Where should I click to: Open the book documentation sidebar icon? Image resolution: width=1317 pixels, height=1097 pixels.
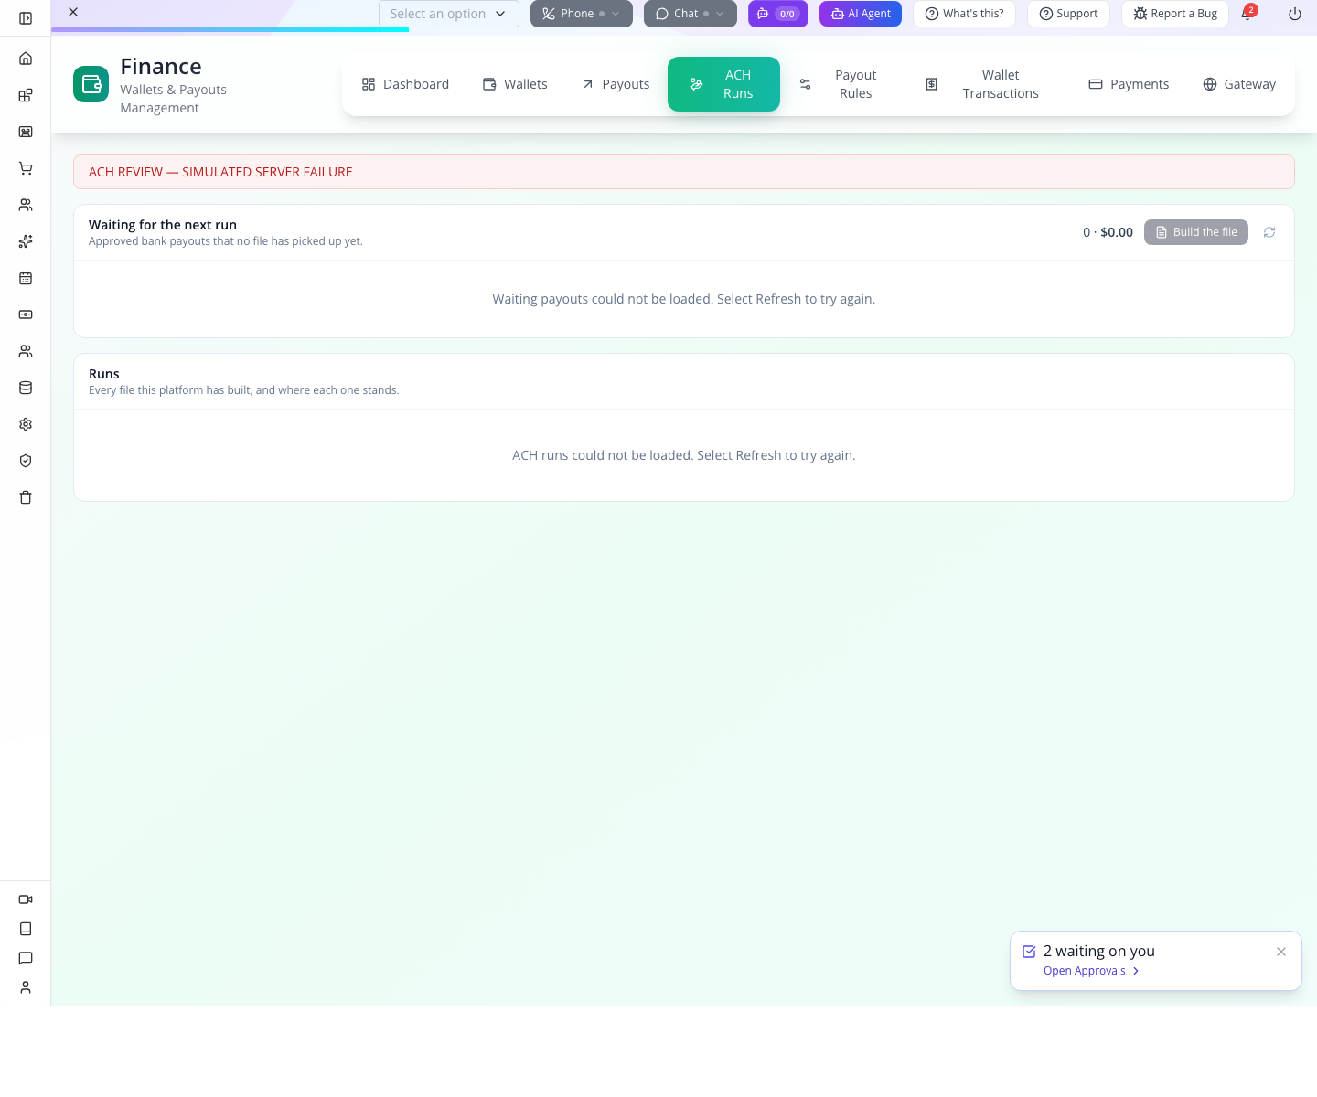[x=26, y=929]
